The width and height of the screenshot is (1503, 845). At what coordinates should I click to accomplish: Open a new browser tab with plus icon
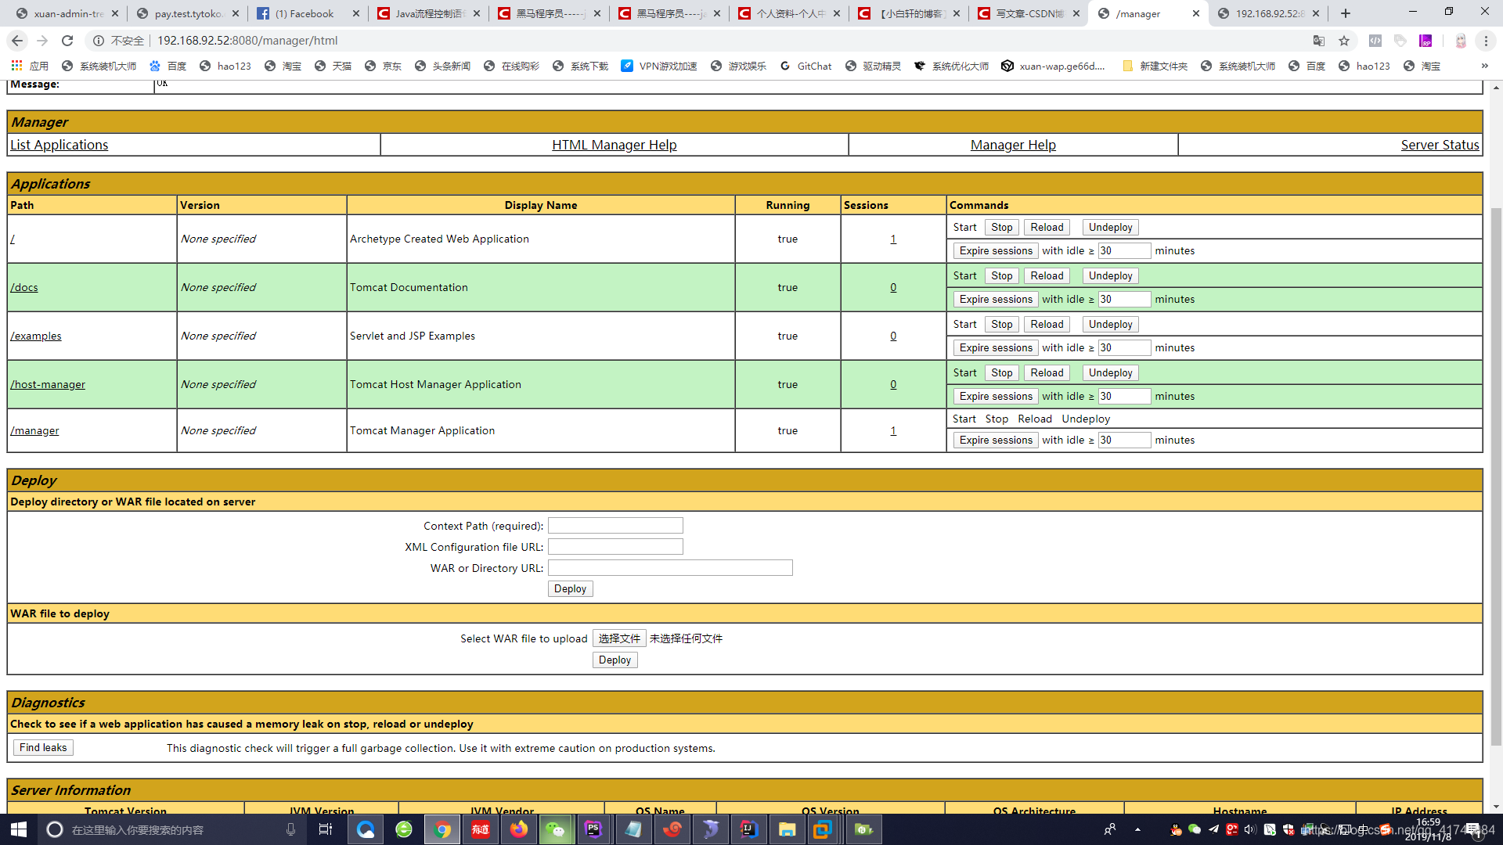[x=1346, y=13]
